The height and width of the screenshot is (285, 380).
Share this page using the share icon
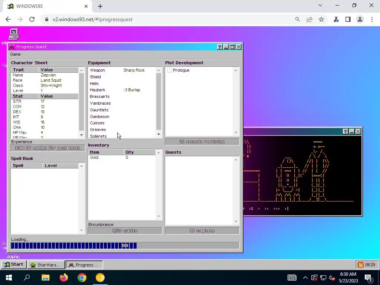coord(309,19)
